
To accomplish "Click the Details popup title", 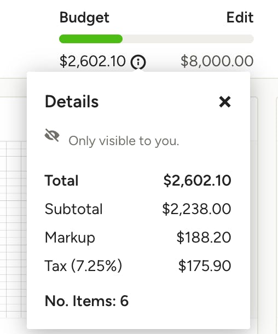I will click(x=72, y=102).
